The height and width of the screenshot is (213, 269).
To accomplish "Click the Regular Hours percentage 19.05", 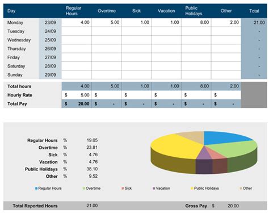I will (x=92, y=140).
